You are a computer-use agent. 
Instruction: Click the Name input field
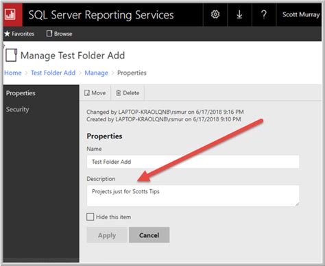pyautogui.click(x=193, y=162)
